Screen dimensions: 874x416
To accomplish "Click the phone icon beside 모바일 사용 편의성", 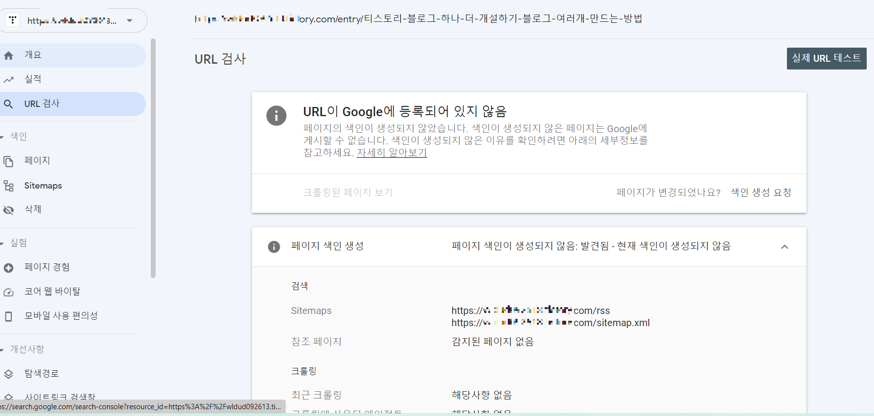I will [x=8, y=316].
